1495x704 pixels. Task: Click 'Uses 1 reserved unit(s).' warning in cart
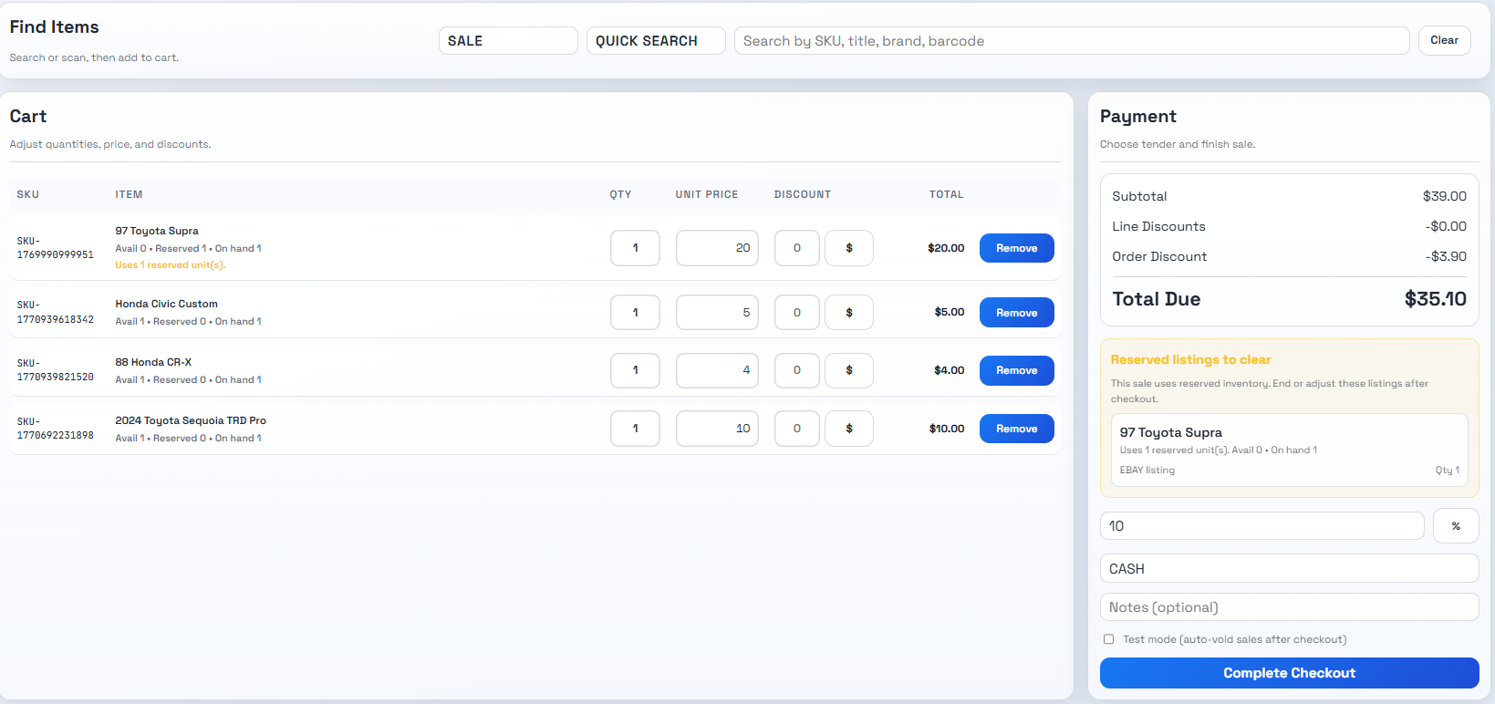coord(170,265)
